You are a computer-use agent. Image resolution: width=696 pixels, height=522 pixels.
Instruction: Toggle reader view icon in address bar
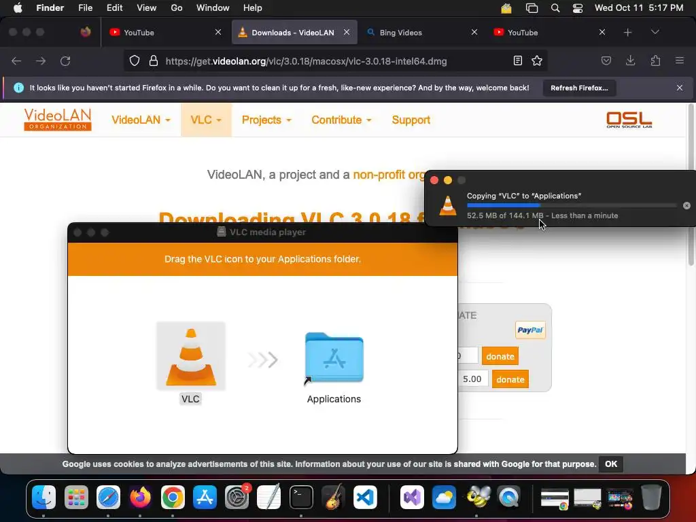click(x=517, y=60)
